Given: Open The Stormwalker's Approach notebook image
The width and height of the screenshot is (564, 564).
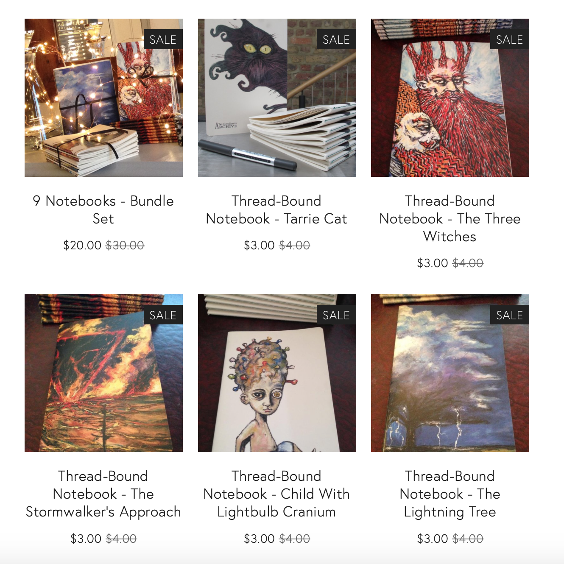Looking at the screenshot, I should pos(103,373).
